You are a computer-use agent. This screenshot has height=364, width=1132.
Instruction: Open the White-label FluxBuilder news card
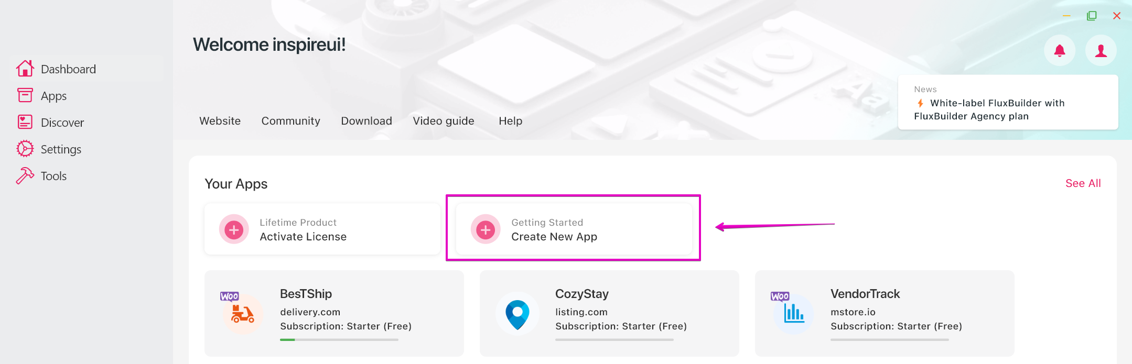(x=1008, y=102)
